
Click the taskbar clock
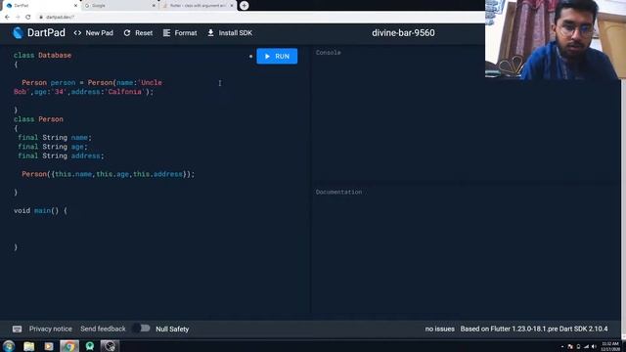[x=610, y=346]
